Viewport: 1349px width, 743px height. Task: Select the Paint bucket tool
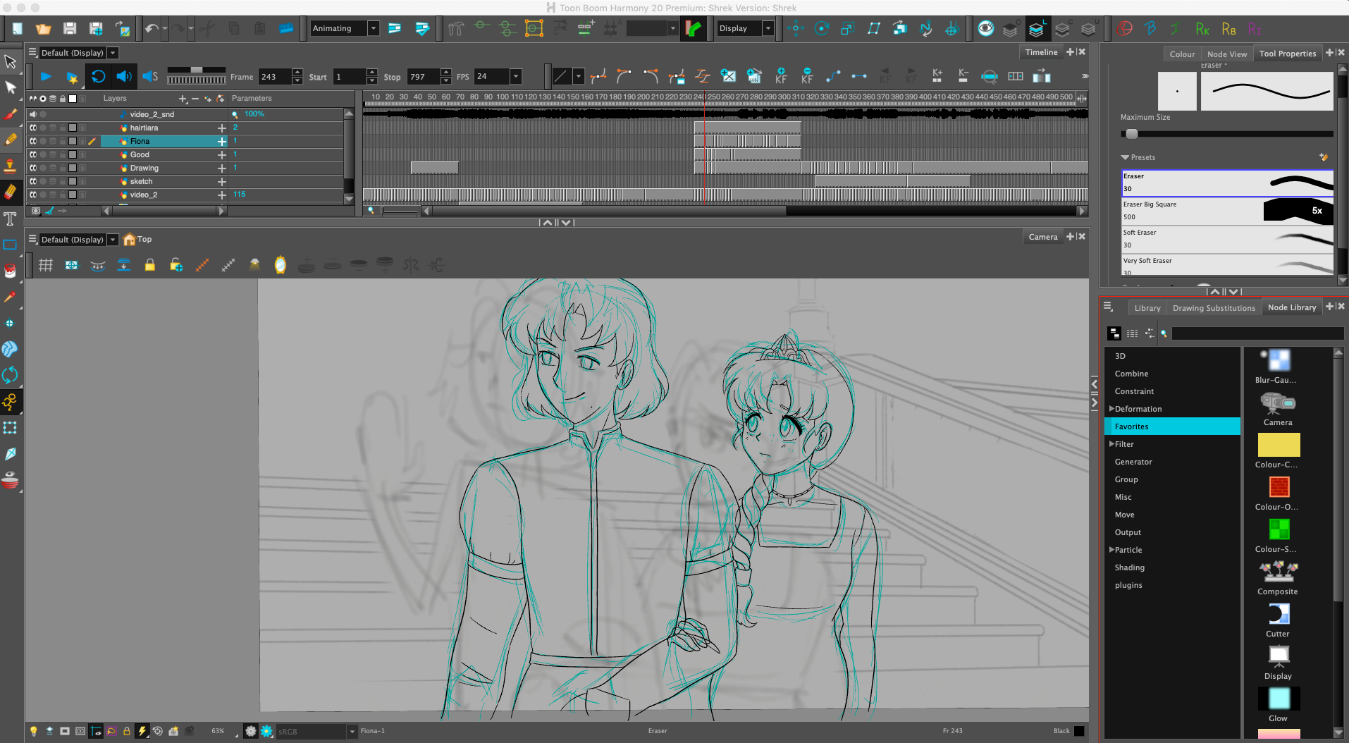[x=10, y=271]
